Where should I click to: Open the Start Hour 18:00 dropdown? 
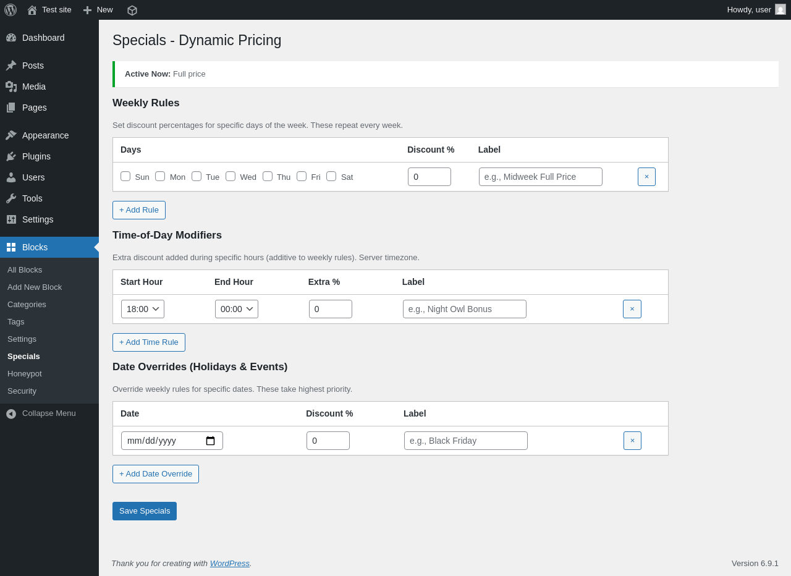(x=143, y=309)
